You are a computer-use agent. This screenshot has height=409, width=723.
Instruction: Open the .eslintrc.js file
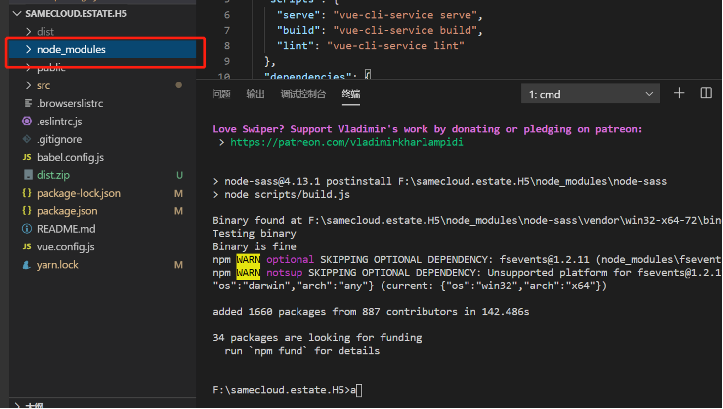pyautogui.click(x=59, y=121)
